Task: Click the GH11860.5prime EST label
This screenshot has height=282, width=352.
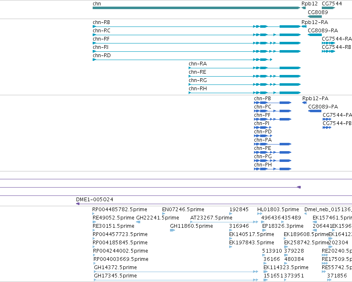Action: pos(192,226)
